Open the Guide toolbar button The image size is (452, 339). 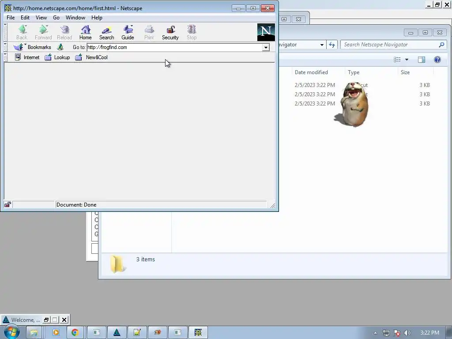[x=128, y=32]
